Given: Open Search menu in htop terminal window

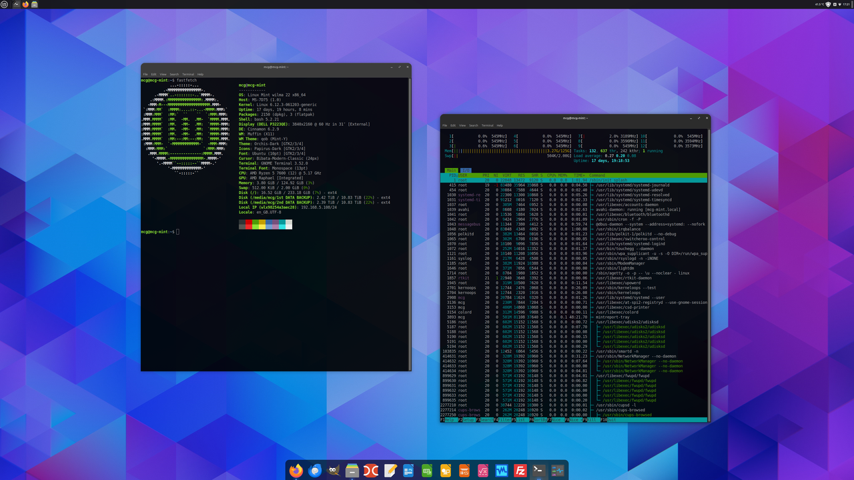Looking at the screenshot, I should tap(474, 125).
